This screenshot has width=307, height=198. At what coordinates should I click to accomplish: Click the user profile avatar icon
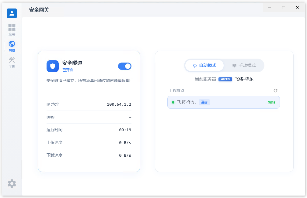click(12, 13)
